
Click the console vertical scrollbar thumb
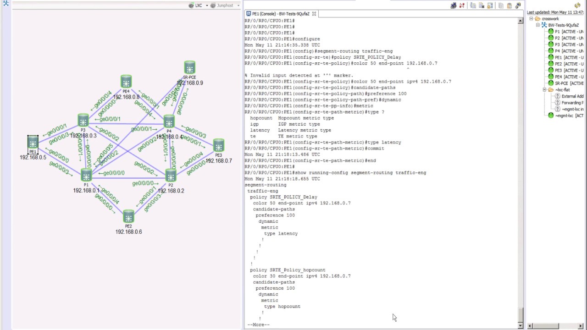(x=521, y=315)
